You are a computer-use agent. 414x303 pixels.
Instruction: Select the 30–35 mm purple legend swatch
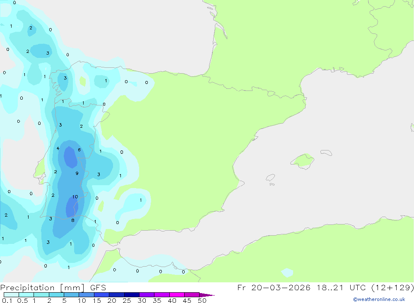click(x=147, y=295)
